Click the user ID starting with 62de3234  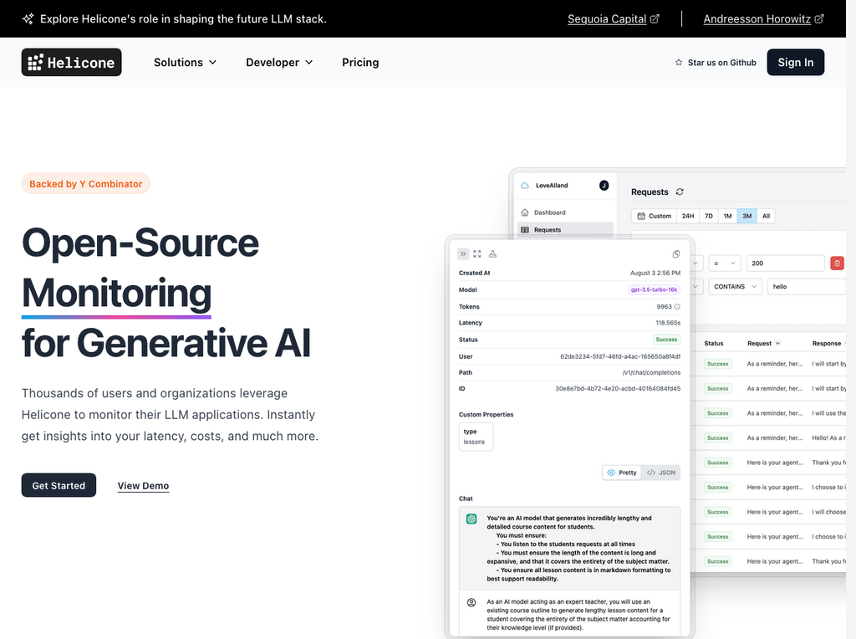(x=620, y=356)
